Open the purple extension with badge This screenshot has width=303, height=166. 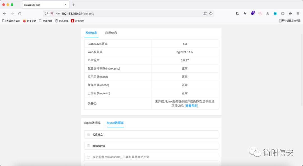coord(252,13)
